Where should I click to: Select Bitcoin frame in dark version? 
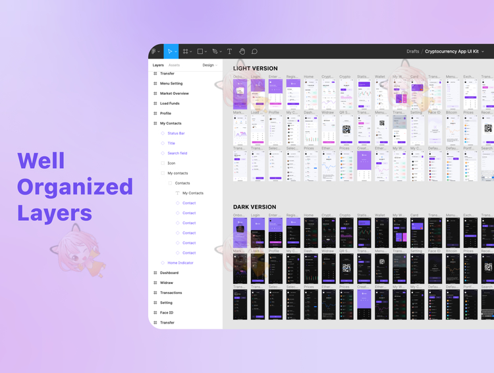453,269
